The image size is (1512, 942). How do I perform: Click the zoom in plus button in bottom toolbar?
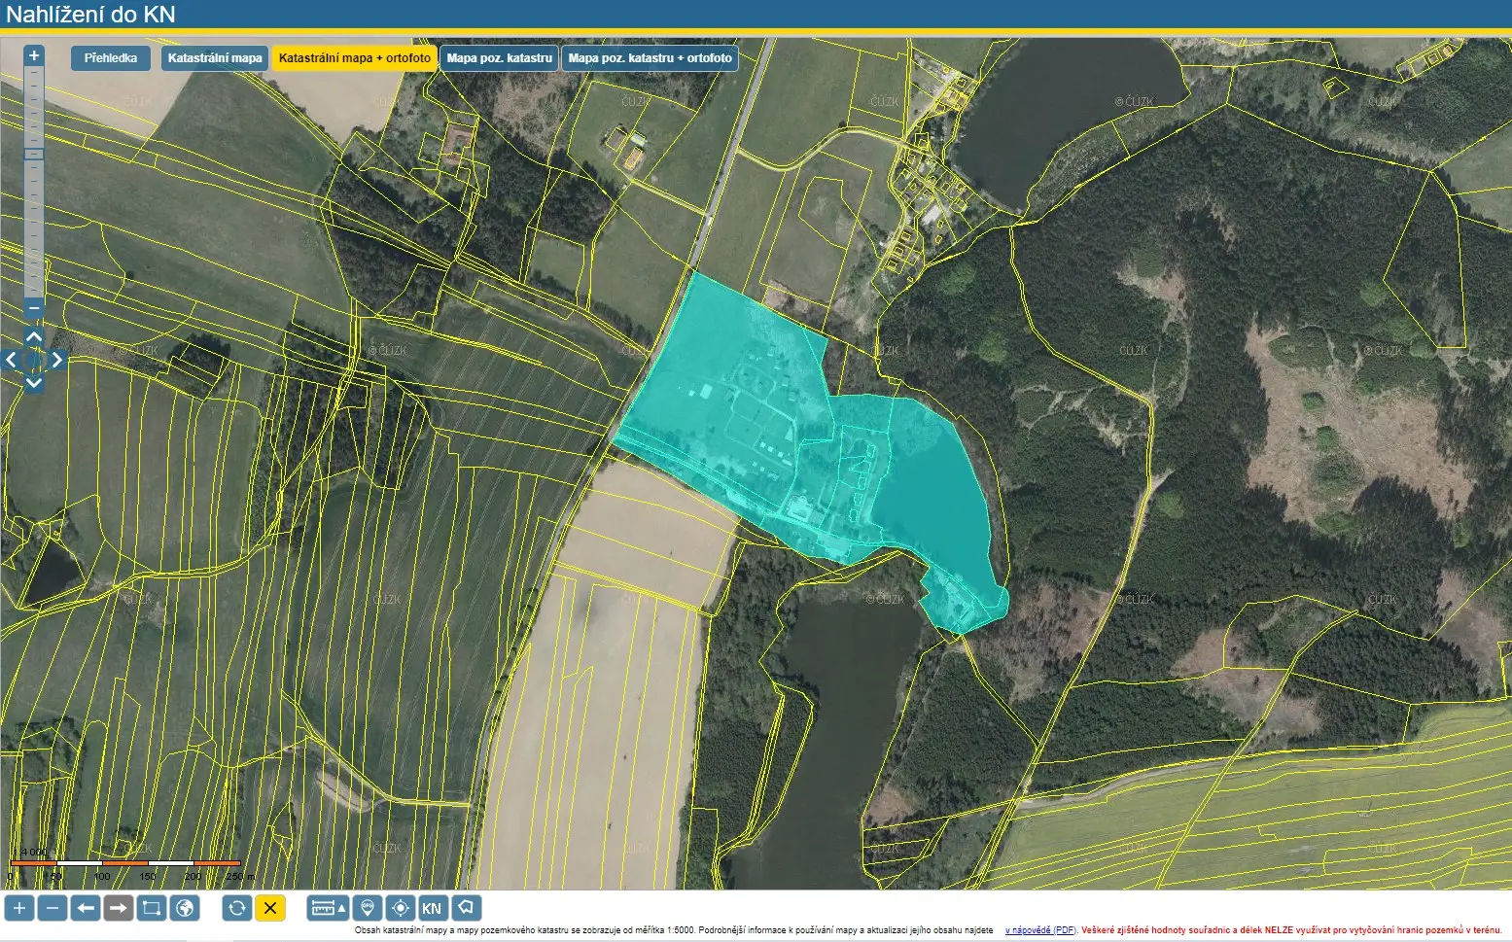(18, 908)
